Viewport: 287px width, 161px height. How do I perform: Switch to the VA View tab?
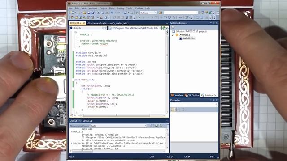click(x=177, y=95)
